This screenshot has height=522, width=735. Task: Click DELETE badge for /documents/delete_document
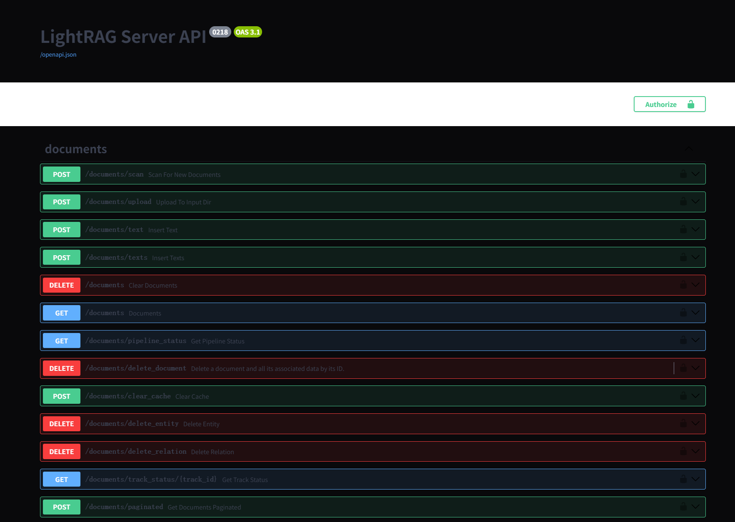click(62, 368)
